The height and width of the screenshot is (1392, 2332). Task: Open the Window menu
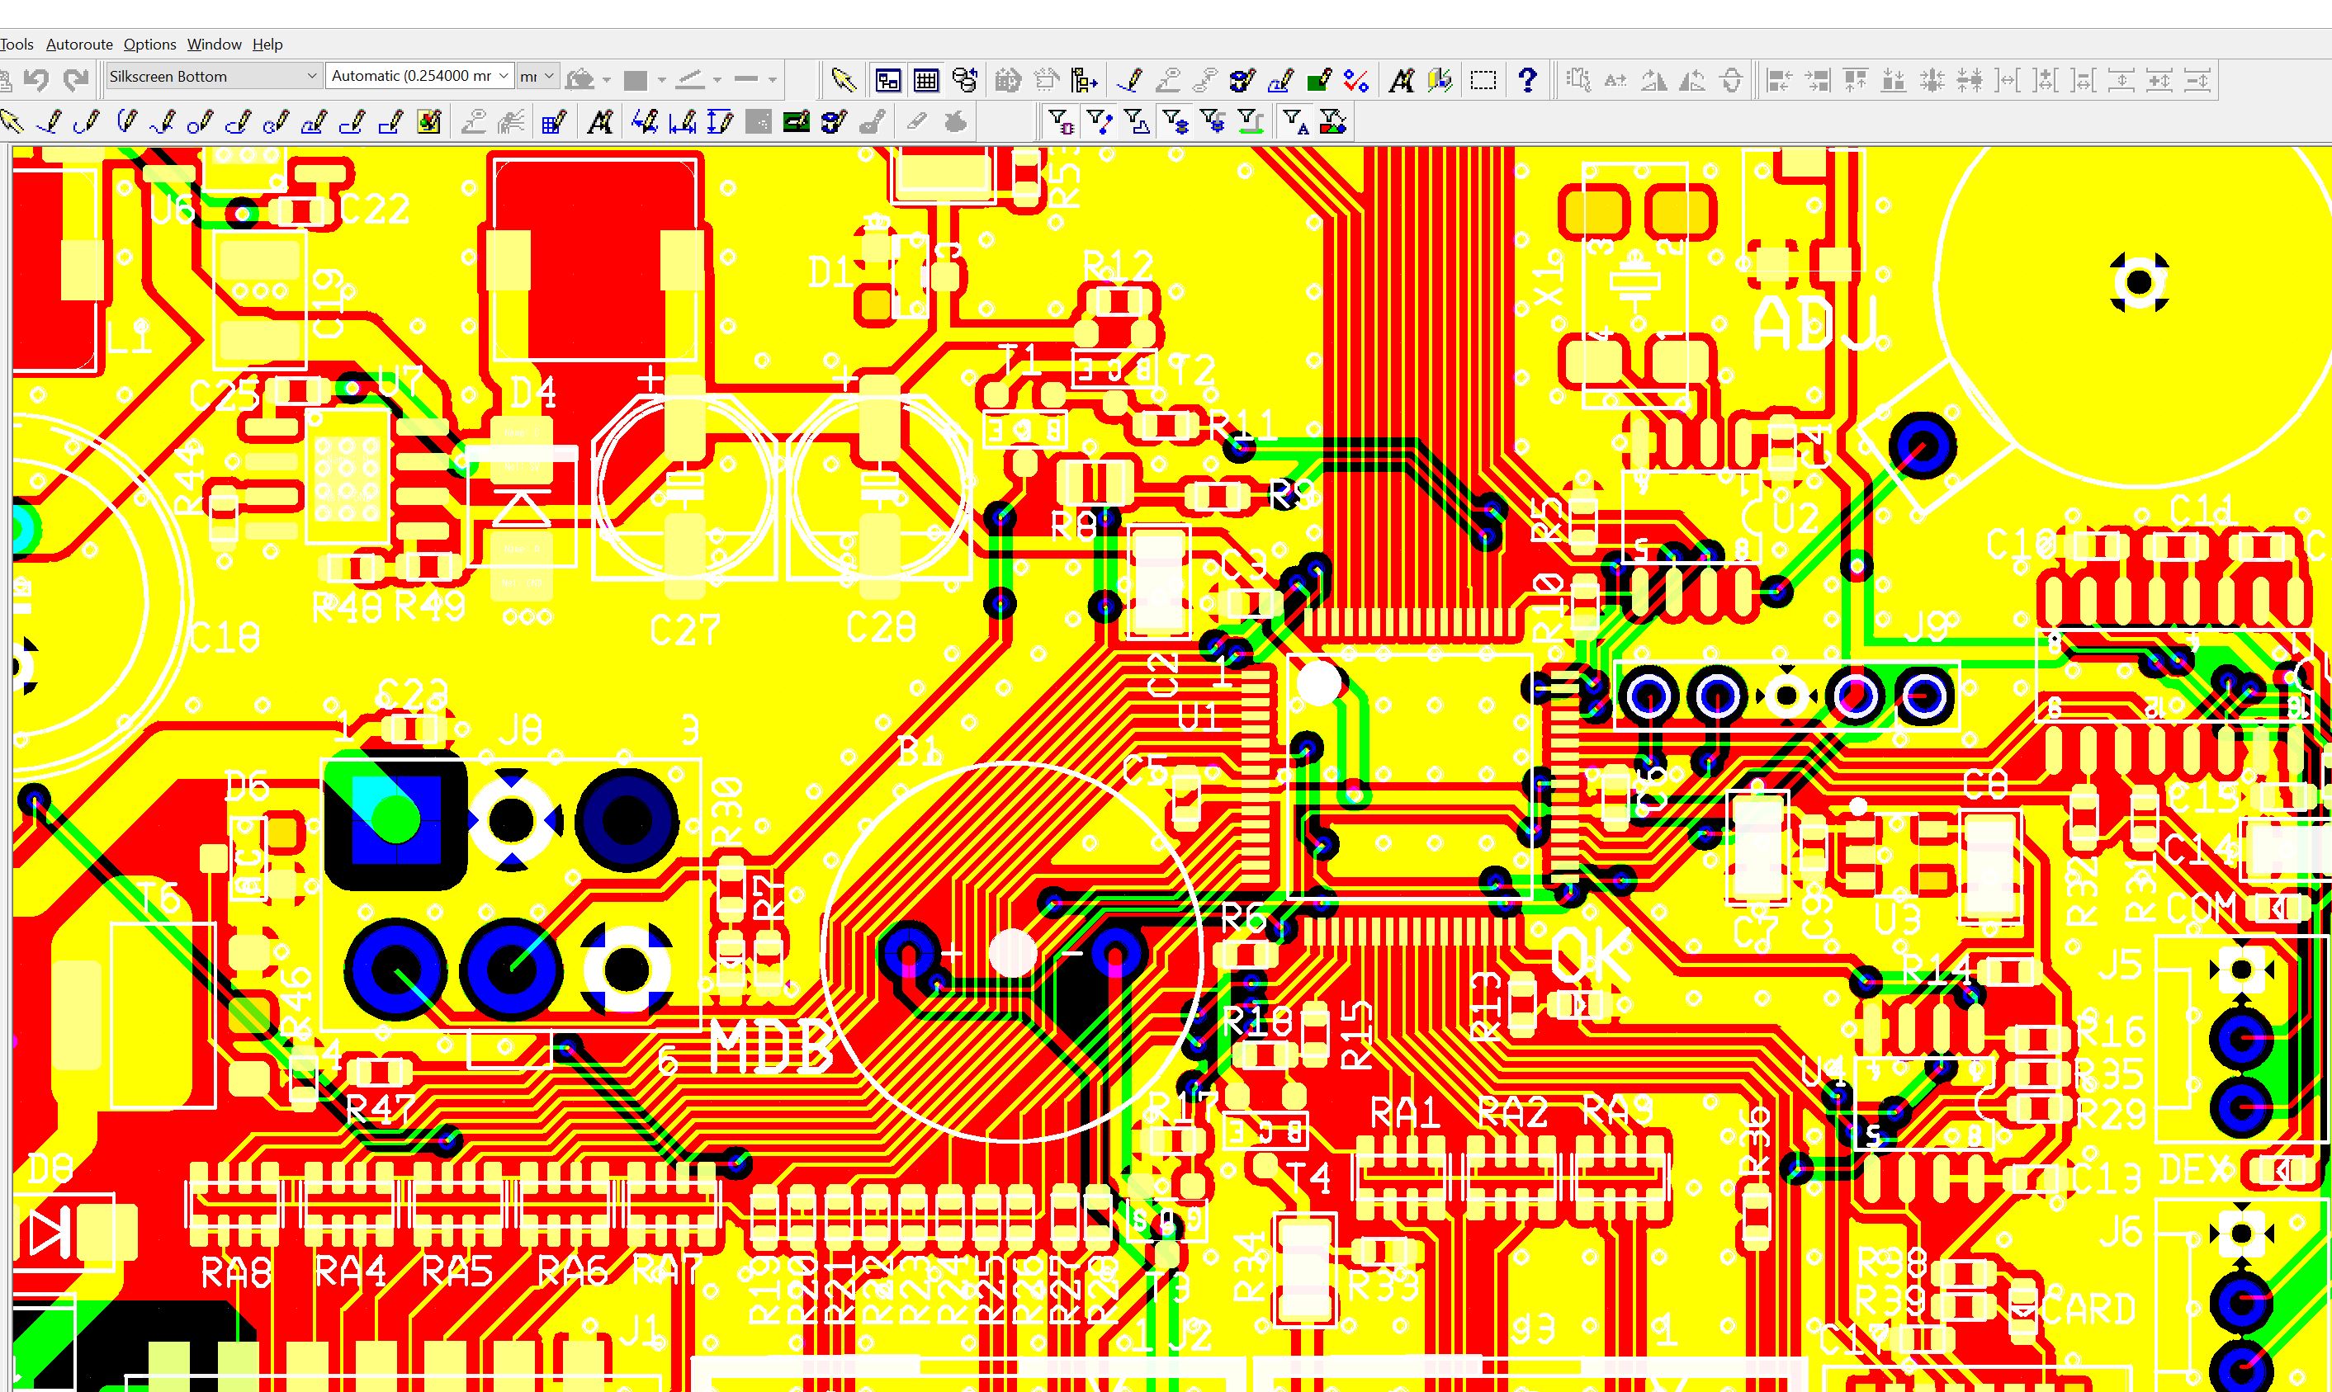[214, 44]
